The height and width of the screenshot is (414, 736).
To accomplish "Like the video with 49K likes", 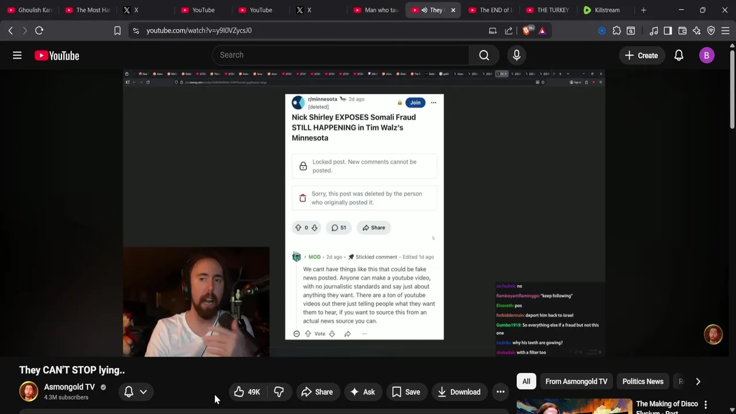I will click(247, 392).
